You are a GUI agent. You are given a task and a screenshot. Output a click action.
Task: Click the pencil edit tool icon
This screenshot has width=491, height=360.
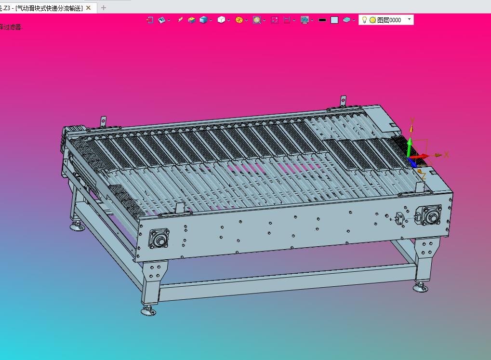(180, 20)
